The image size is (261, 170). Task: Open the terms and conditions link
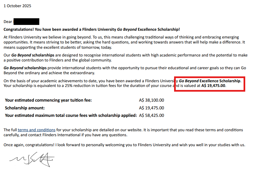point(37,130)
